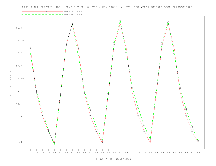Click x-axis tick label 30
Image resolution: width=216 pixels, height=166 pixels.
click(x=90, y=152)
